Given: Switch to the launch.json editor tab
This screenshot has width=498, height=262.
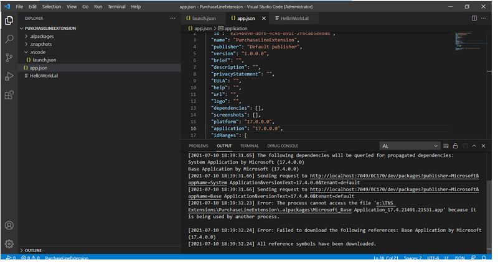Looking at the screenshot, I should (x=204, y=19).
